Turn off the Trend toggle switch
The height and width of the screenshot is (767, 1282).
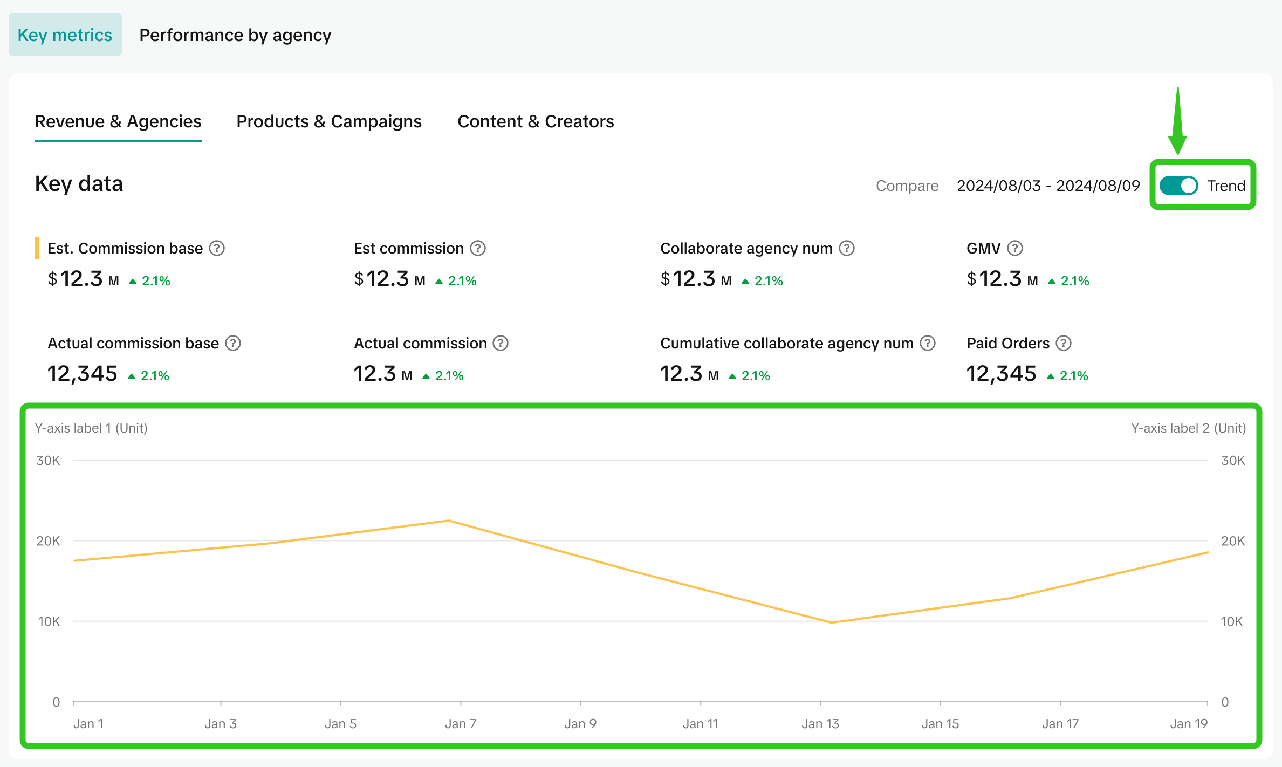pyautogui.click(x=1179, y=186)
